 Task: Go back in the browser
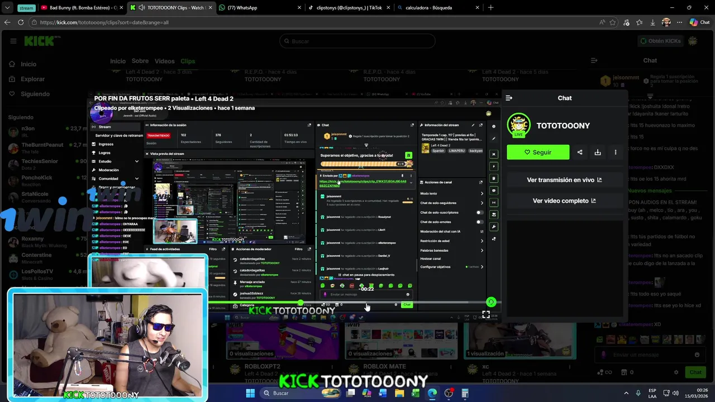[7, 22]
